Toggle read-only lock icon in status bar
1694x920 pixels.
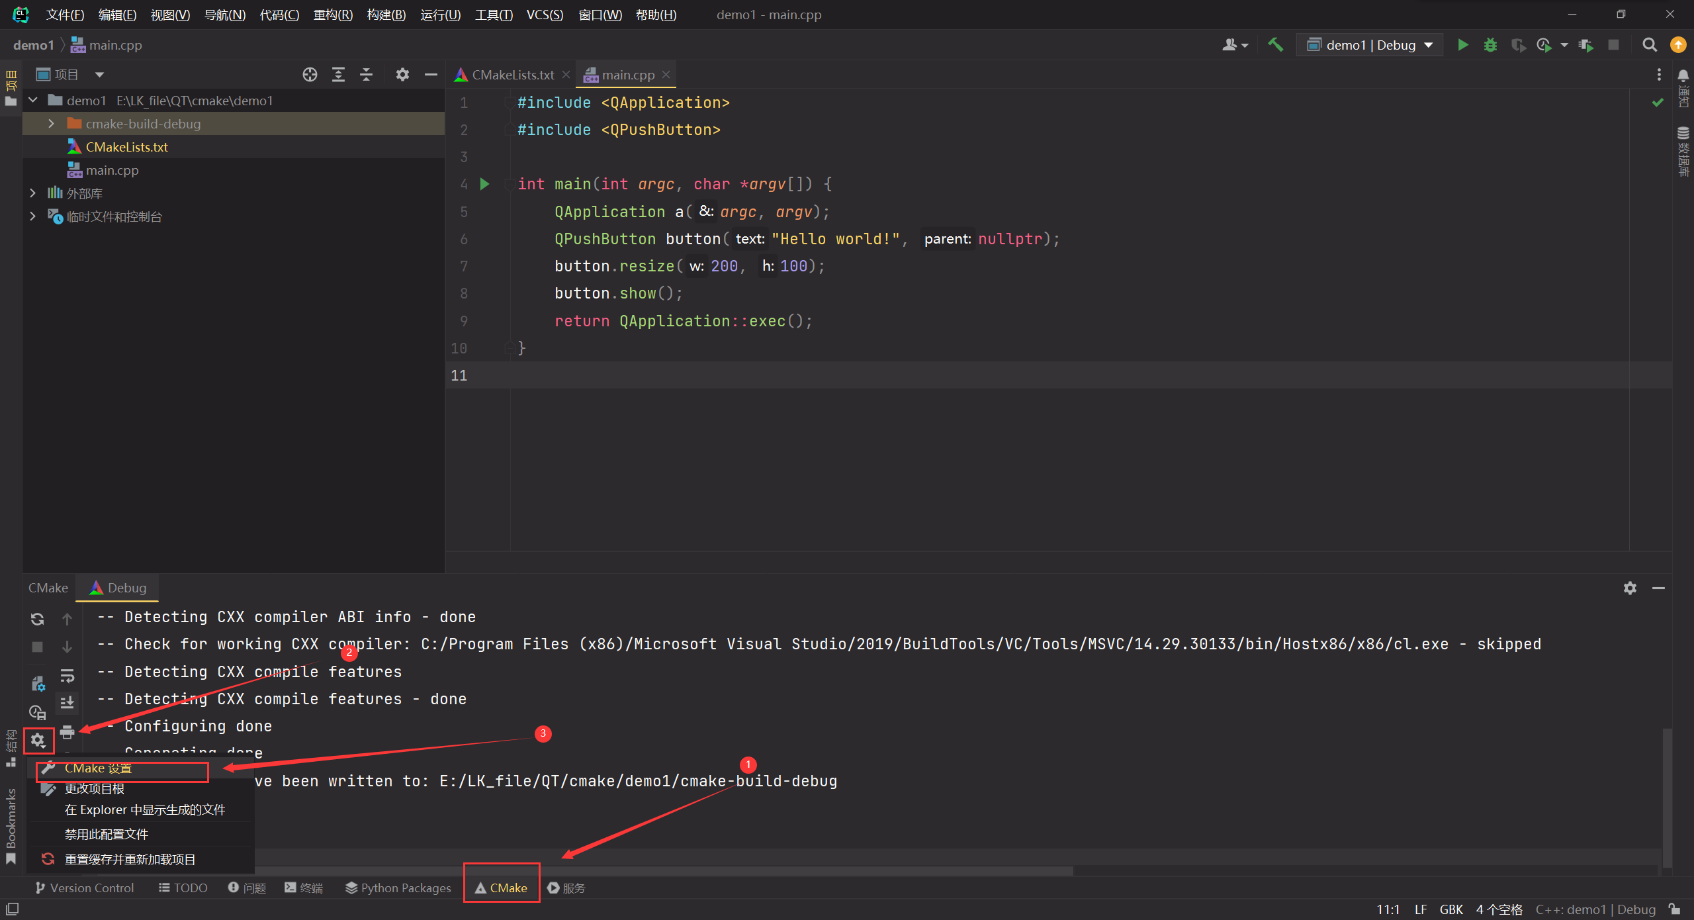1674,909
